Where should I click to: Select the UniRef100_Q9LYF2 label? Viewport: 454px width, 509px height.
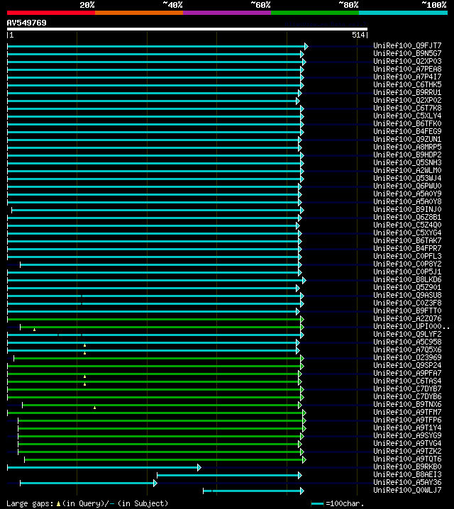tap(407, 334)
